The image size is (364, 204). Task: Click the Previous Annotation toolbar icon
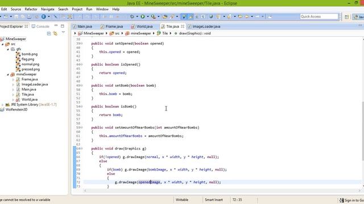point(229,16)
